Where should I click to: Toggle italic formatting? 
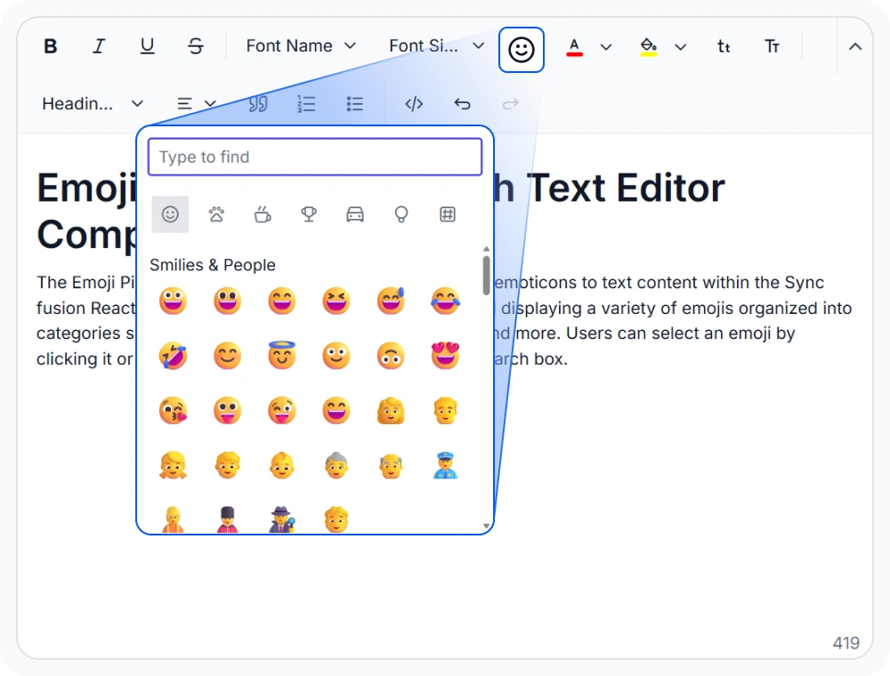tap(99, 46)
